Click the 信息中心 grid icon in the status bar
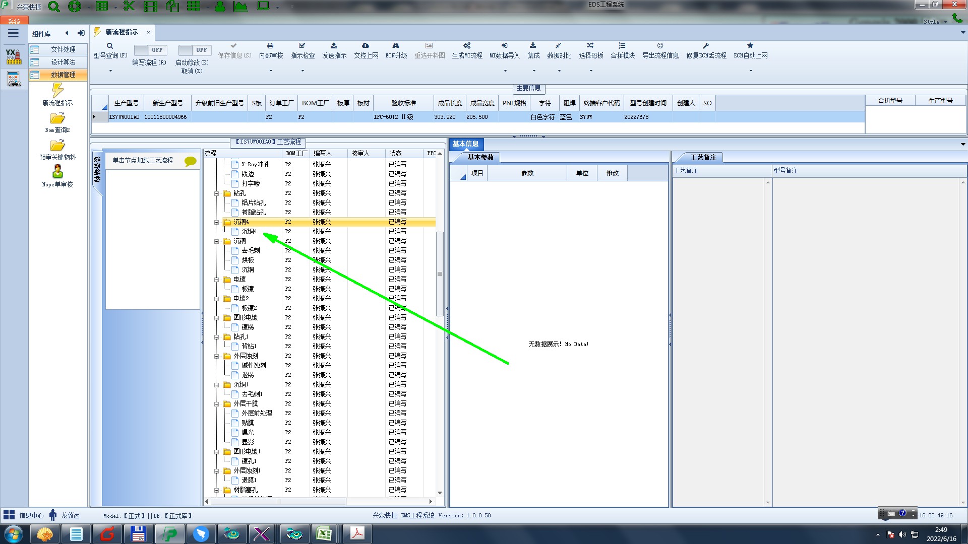Viewport: 968px width, 544px height. pyautogui.click(x=9, y=515)
